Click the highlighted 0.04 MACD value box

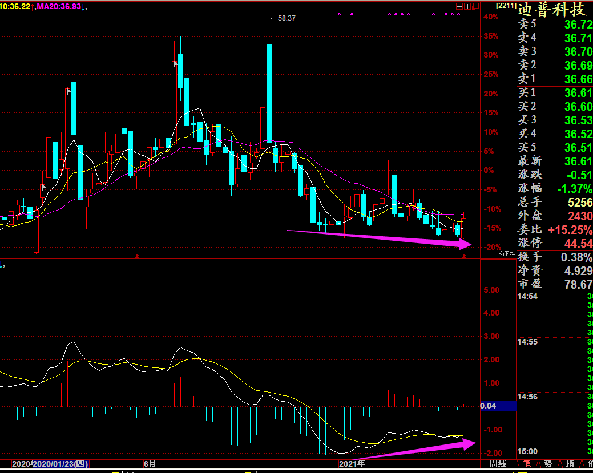(498, 406)
